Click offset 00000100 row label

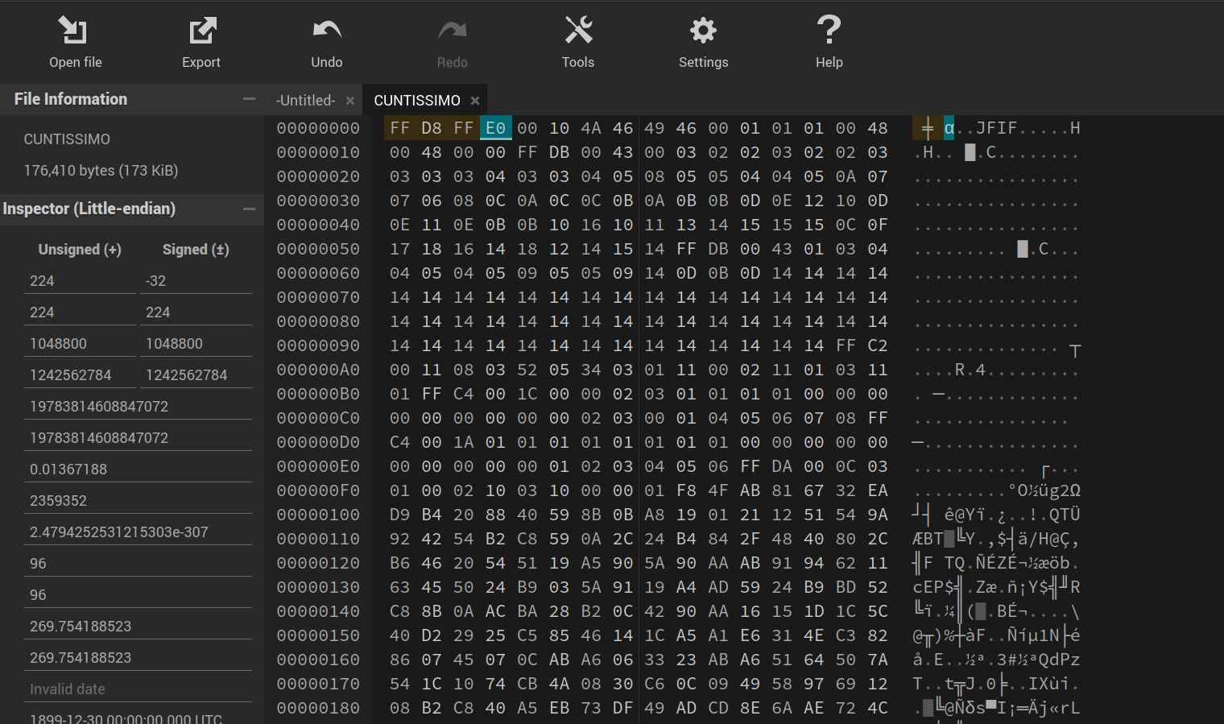(x=318, y=515)
